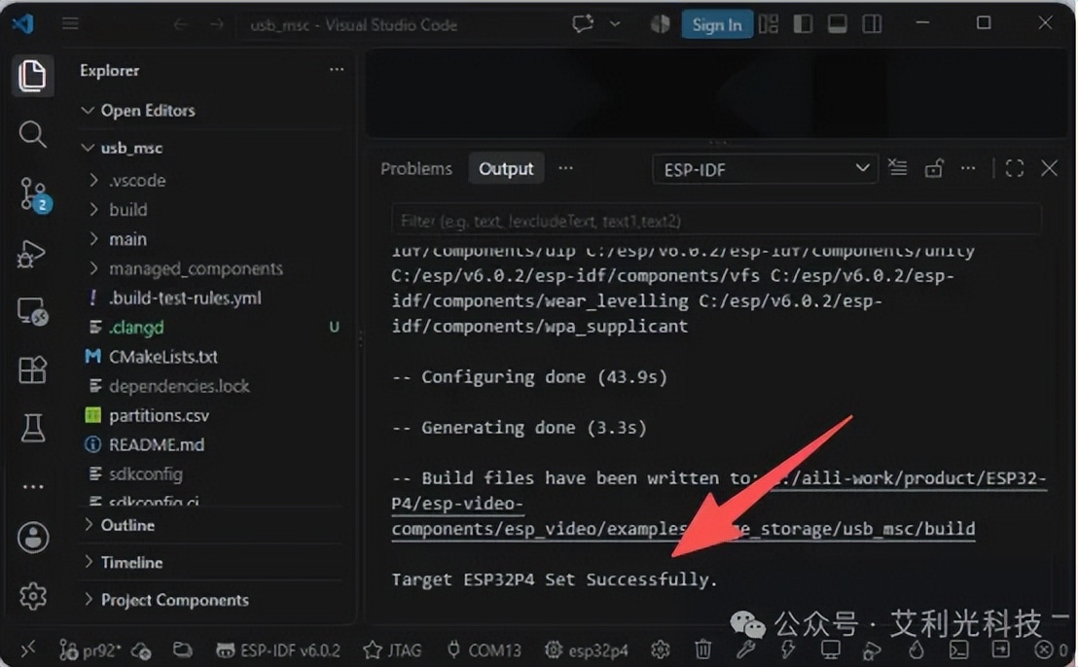1078x667 pixels.
Task: Toggle the bottom panel visibility
Action: click(x=837, y=24)
